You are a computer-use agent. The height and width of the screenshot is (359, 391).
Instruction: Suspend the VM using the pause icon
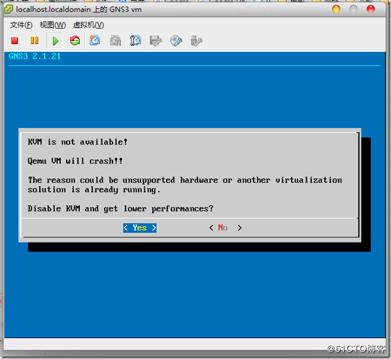[x=35, y=41]
